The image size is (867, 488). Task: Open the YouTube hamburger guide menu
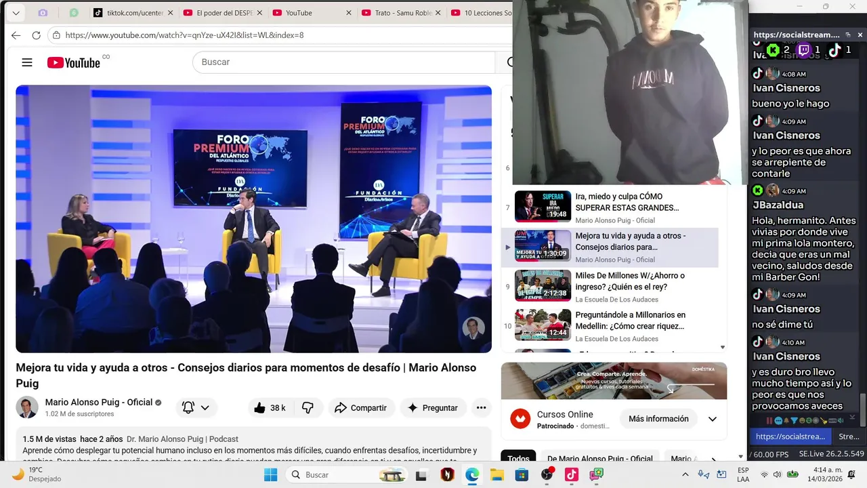point(27,62)
